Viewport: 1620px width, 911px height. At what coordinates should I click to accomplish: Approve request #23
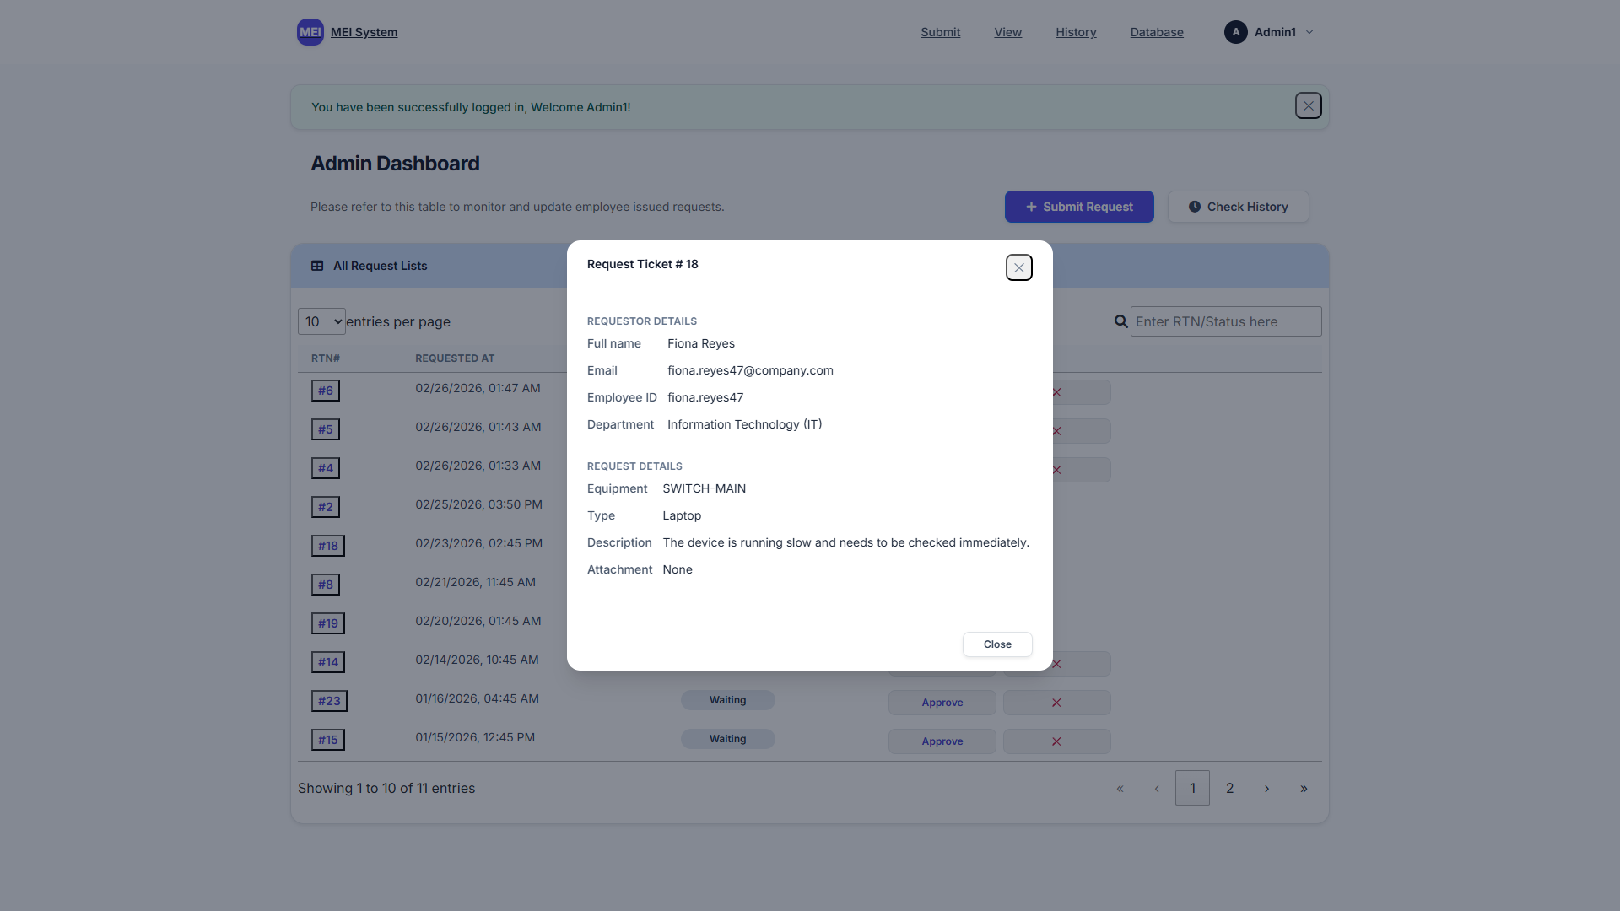pos(942,703)
